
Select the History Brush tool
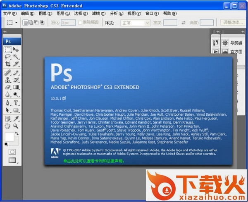coord(16,80)
